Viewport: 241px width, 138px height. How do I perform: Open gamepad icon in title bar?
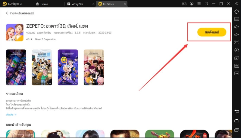click(184, 4)
